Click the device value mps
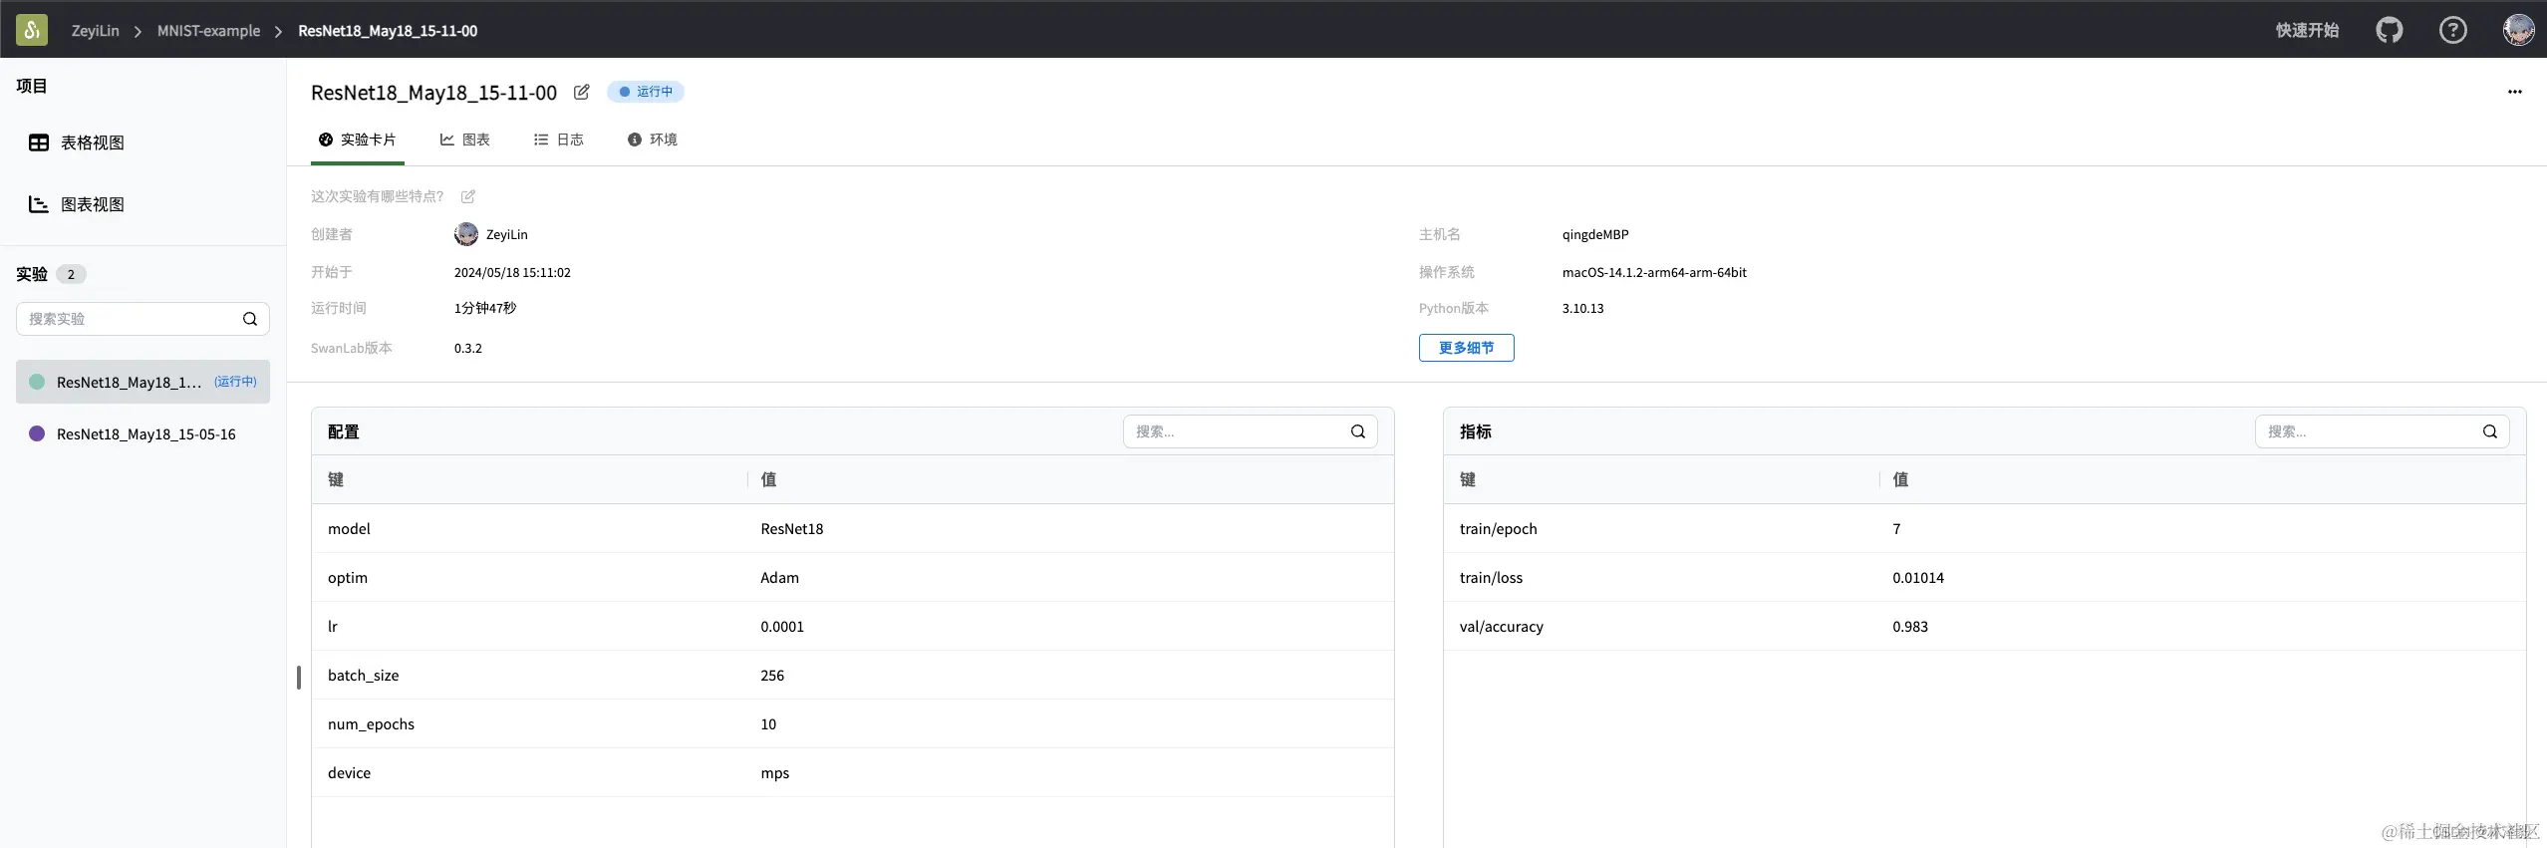2547x848 pixels. (x=775, y=773)
